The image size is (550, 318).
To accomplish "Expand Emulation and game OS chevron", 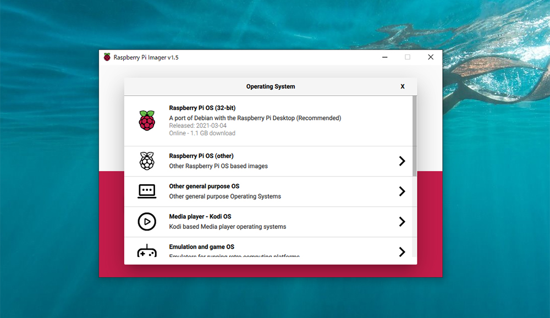I will tap(402, 251).
